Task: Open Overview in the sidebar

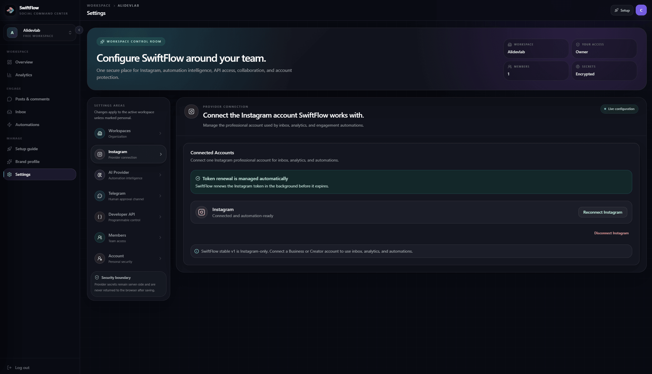Action: 40,62
